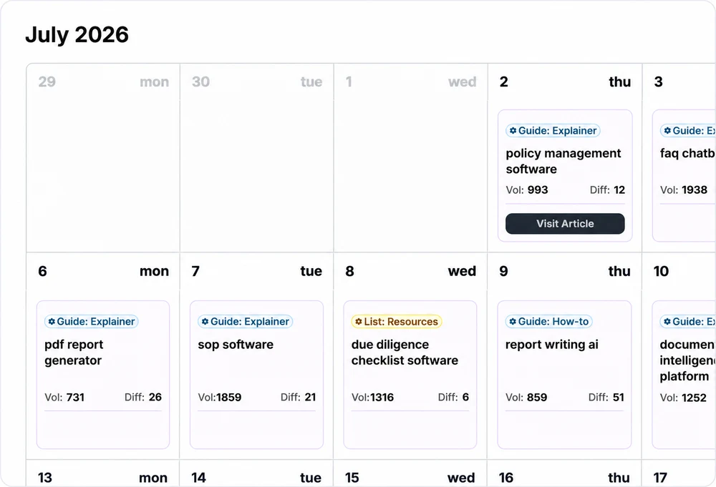Click the Guide: How-to tag badge
Image resolution: width=716 pixels, height=487 pixels.
[549, 322]
